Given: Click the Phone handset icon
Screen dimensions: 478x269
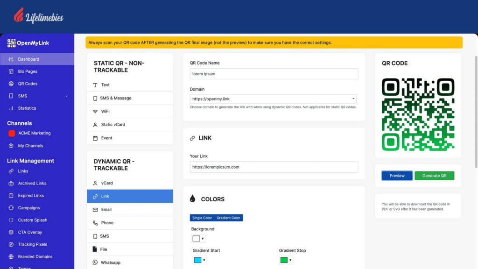Looking at the screenshot, I should [x=95, y=223].
